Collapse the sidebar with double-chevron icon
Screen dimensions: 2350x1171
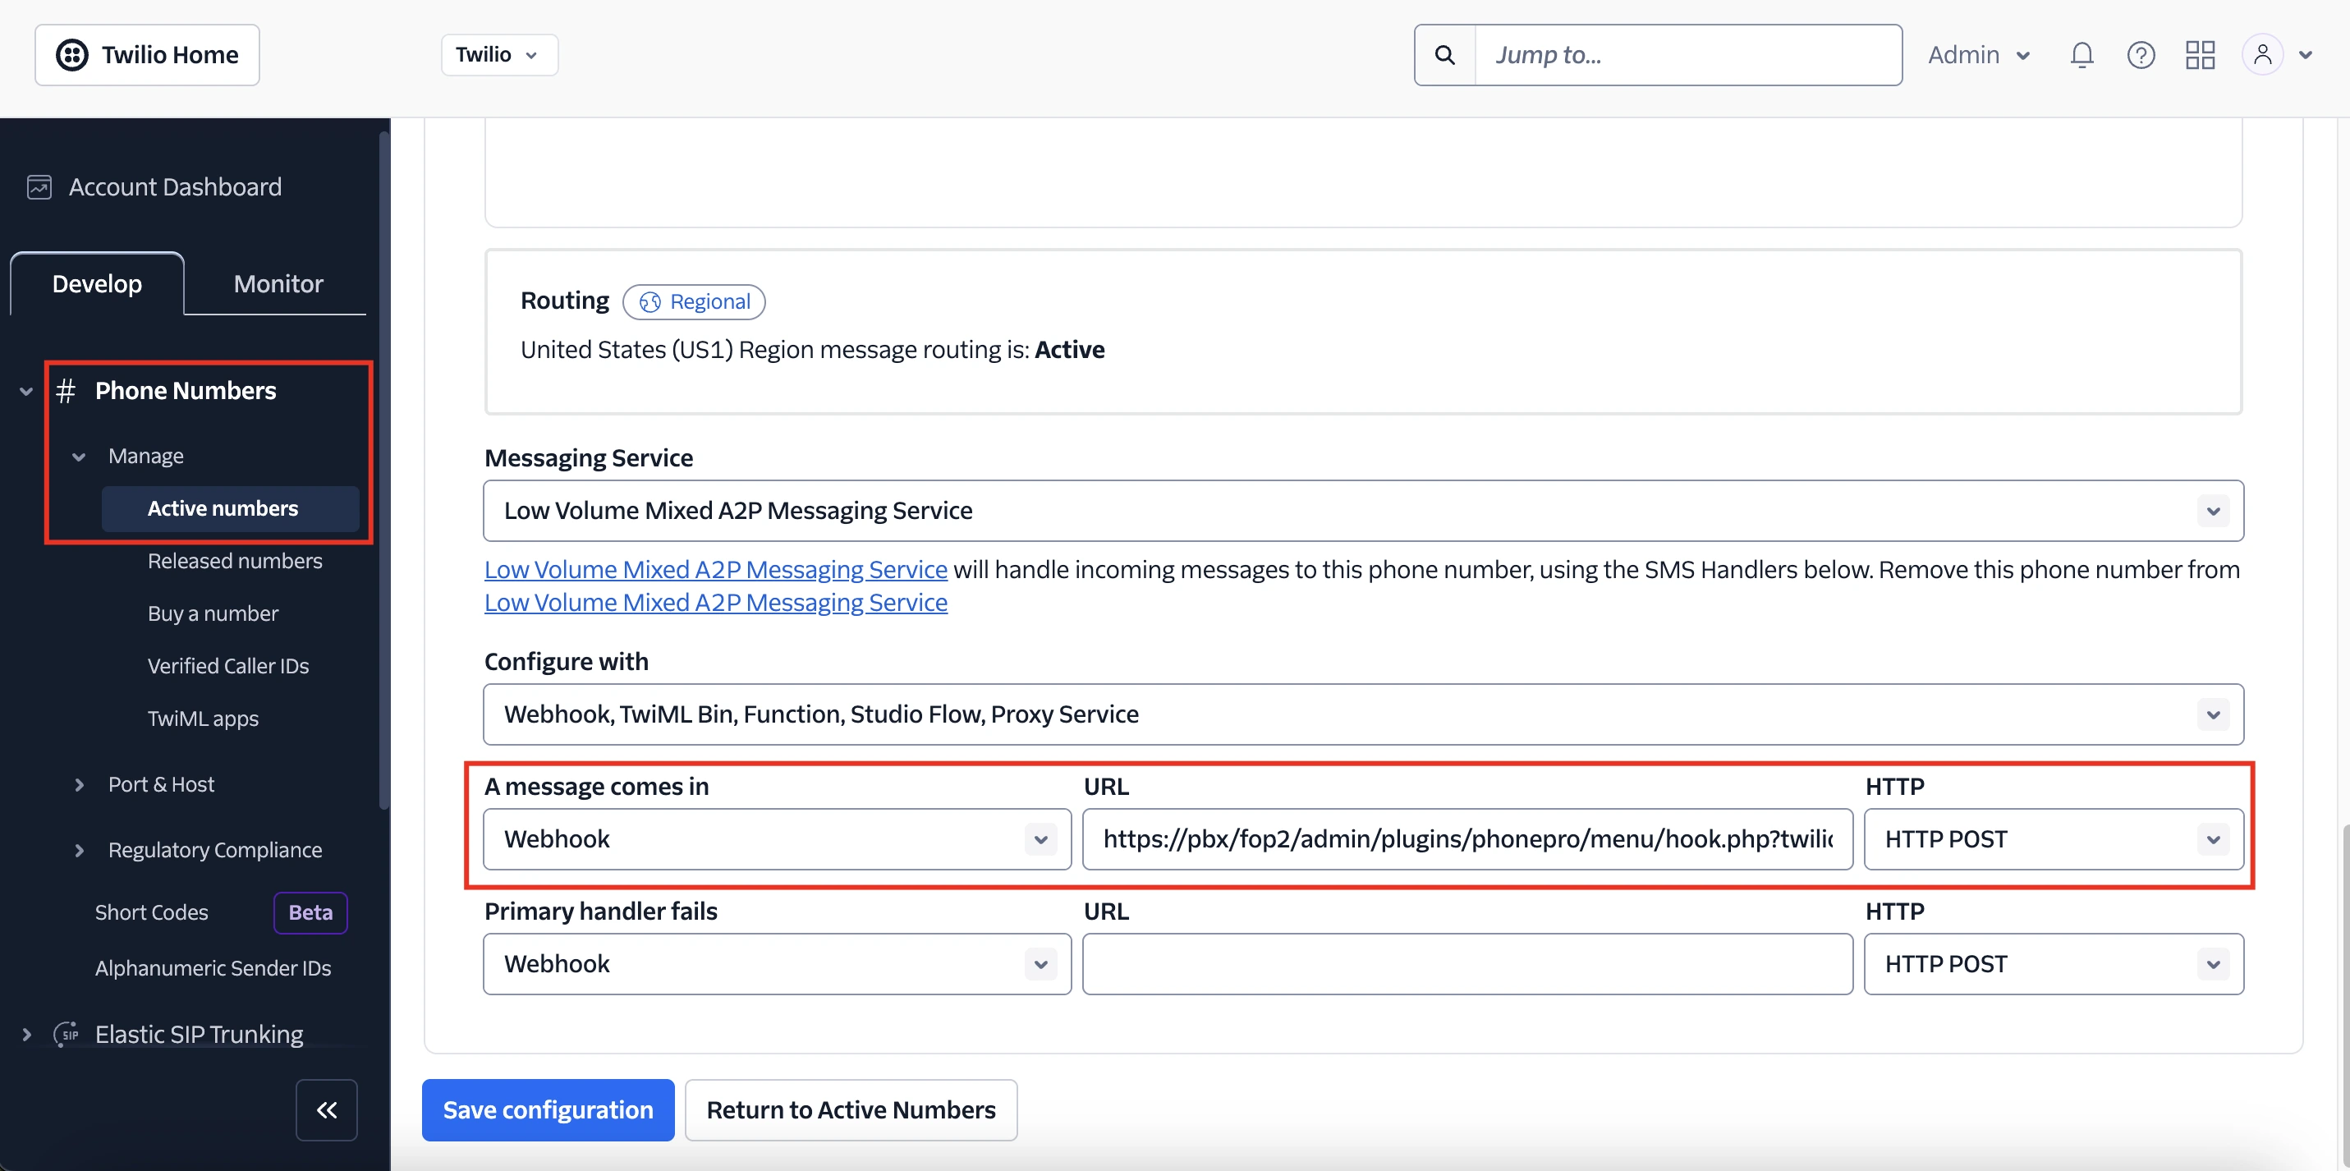coord(326,1109)
